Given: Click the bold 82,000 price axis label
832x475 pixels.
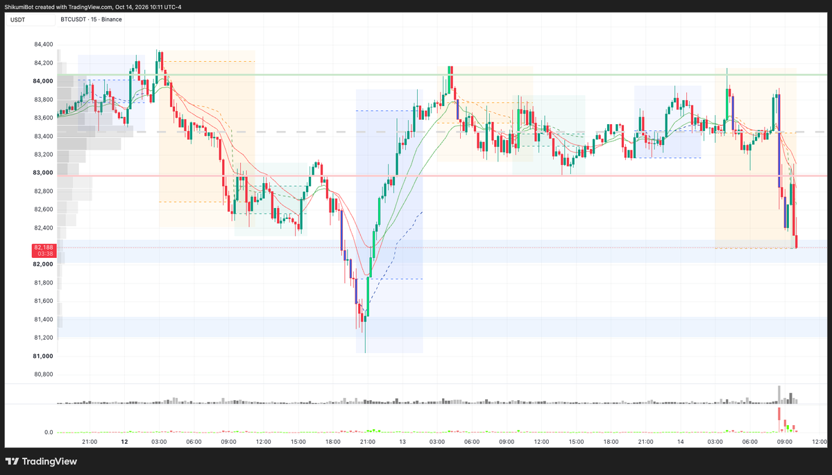Looking at the screenshot, I should point(43,264).
